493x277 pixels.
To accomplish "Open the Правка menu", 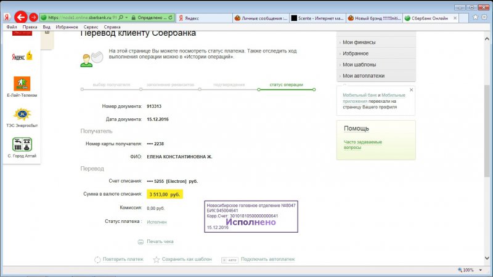I will click(30, 27).
